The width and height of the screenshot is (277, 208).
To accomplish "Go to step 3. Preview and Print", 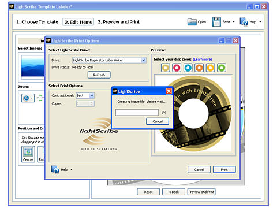I will [x=118, y=22].
